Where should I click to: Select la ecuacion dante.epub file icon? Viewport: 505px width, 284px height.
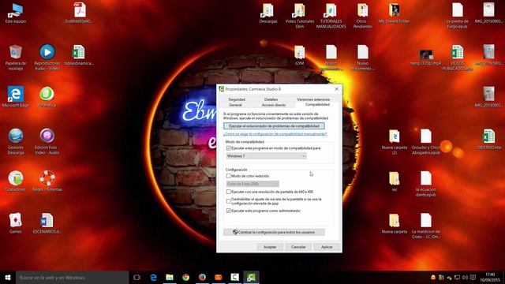click(x=426, y=184)
